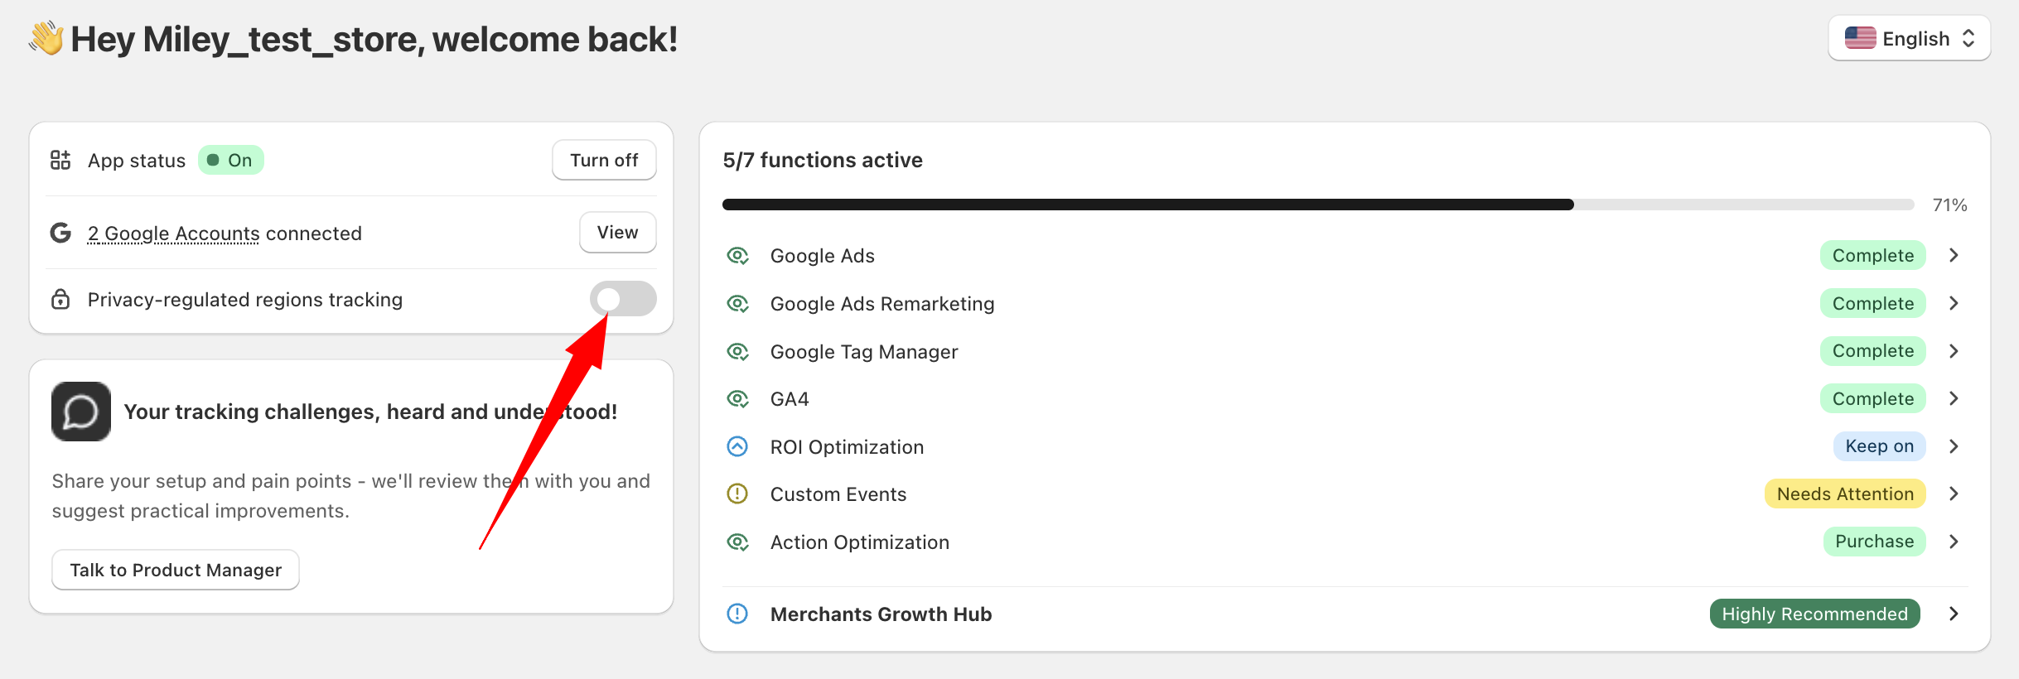Click the Action Optimization eye icon
This screenshot has width=2019, height=679.
point(737,542)
